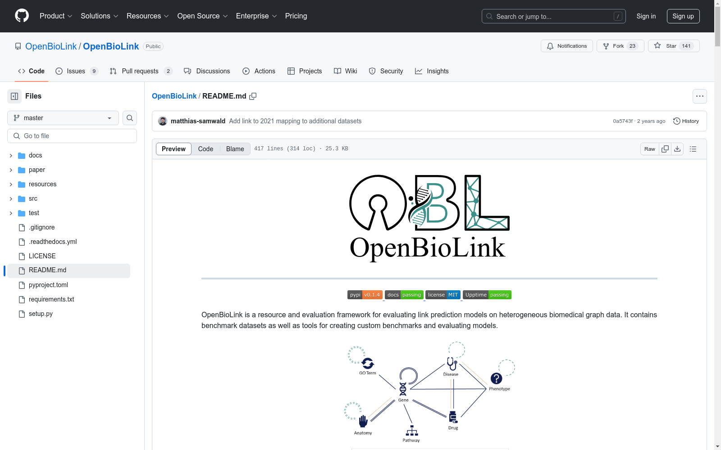Click the Go to file field
Viewport: 721px width, 450px height.
coord(72,135)
